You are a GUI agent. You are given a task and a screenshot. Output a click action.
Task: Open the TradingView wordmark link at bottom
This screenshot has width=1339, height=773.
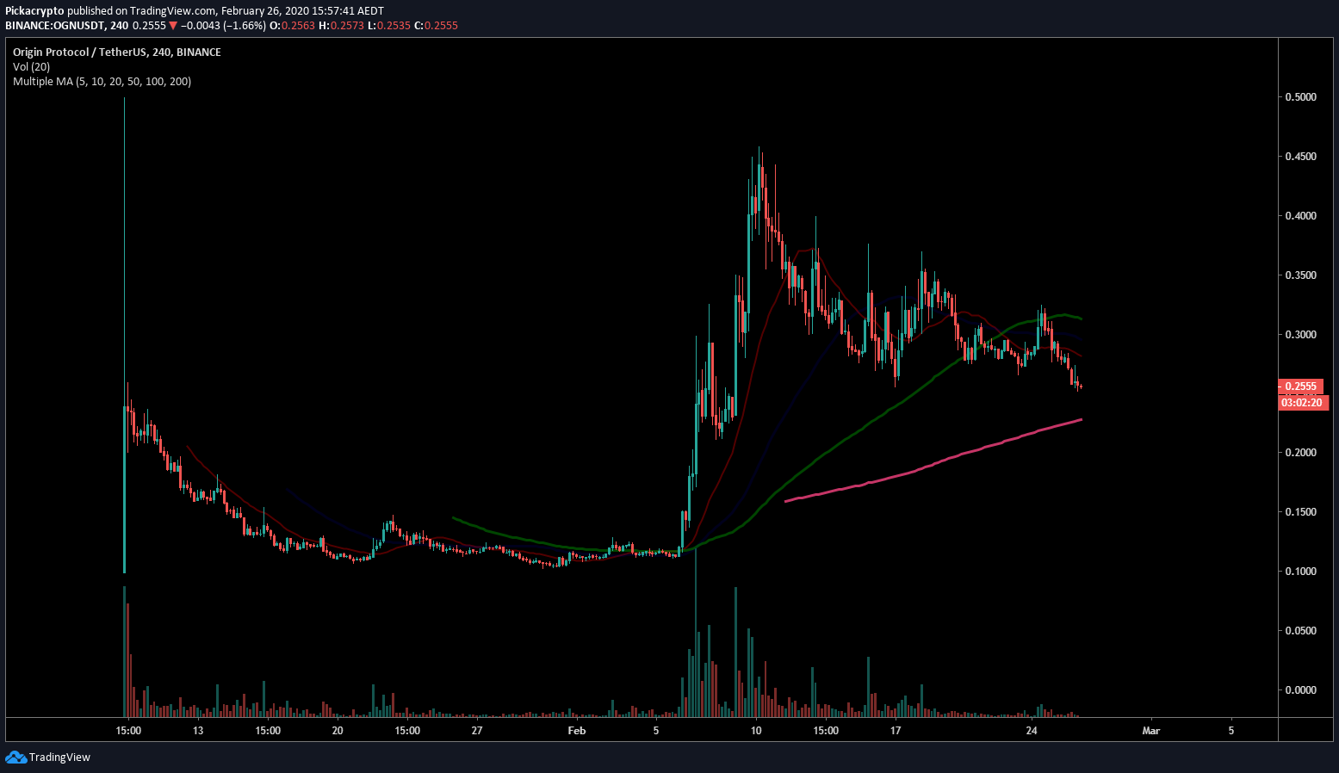(x=59, y=758)
